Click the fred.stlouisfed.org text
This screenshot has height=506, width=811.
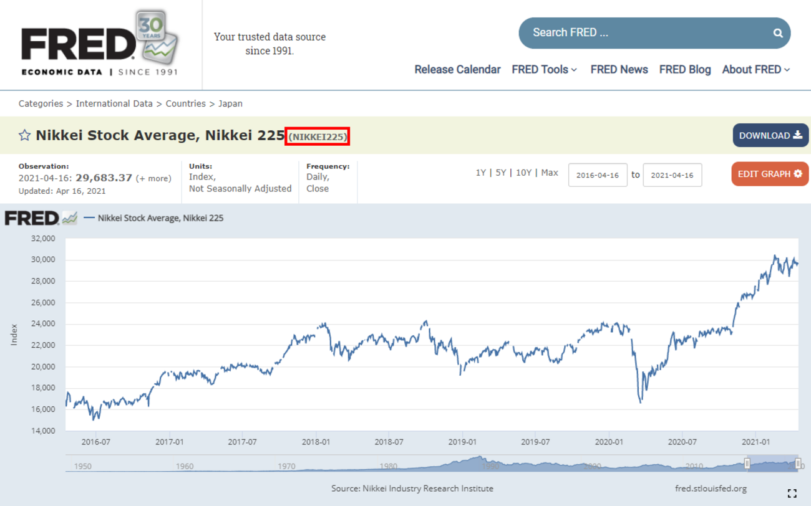click(x=711, y=489)
